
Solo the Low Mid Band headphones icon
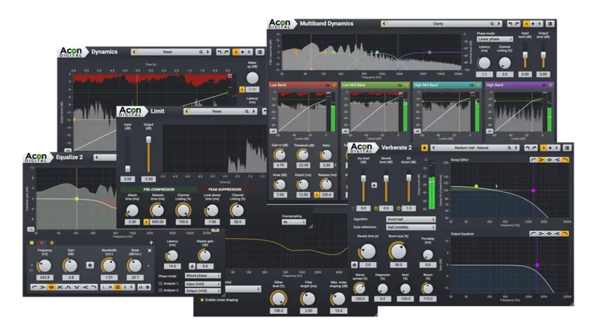399,85
